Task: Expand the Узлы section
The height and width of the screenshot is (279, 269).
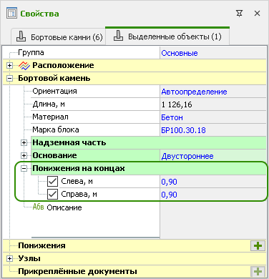Action: pyautogui.click(x=9, y=259)
